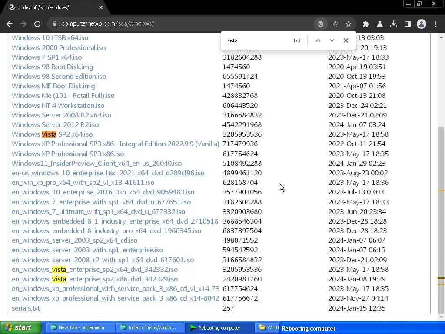Toggle the side panel icon
445x334 pixels.
coord(408,24)
